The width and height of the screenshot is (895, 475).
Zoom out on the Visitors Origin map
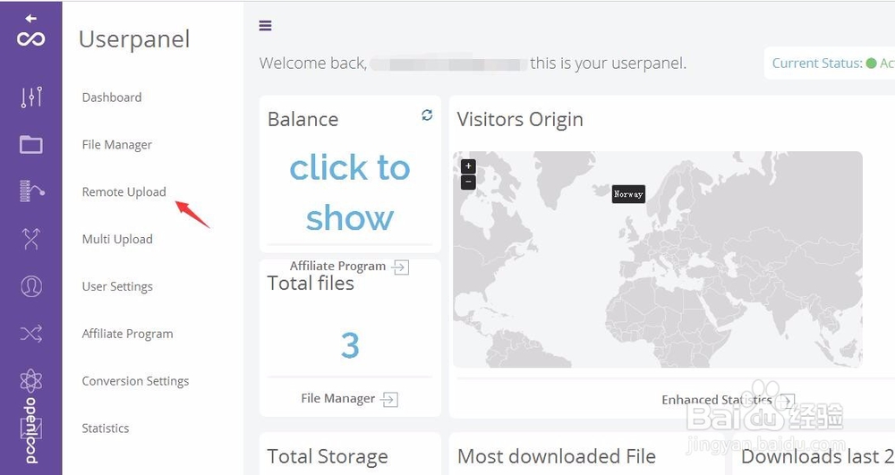tap(468, 182)
